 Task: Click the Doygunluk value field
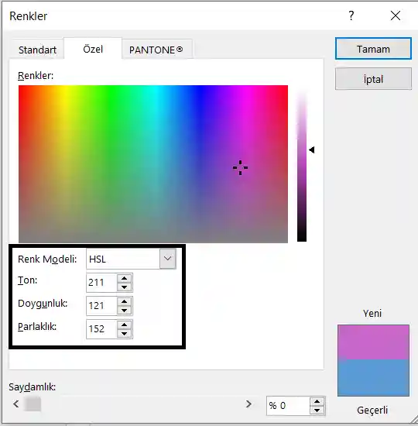coord(101,306)
